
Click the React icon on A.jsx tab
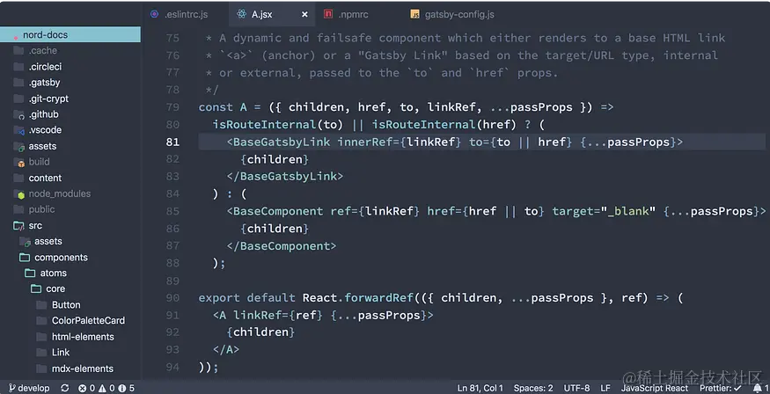pyautogui.click(x=241, y=14)
